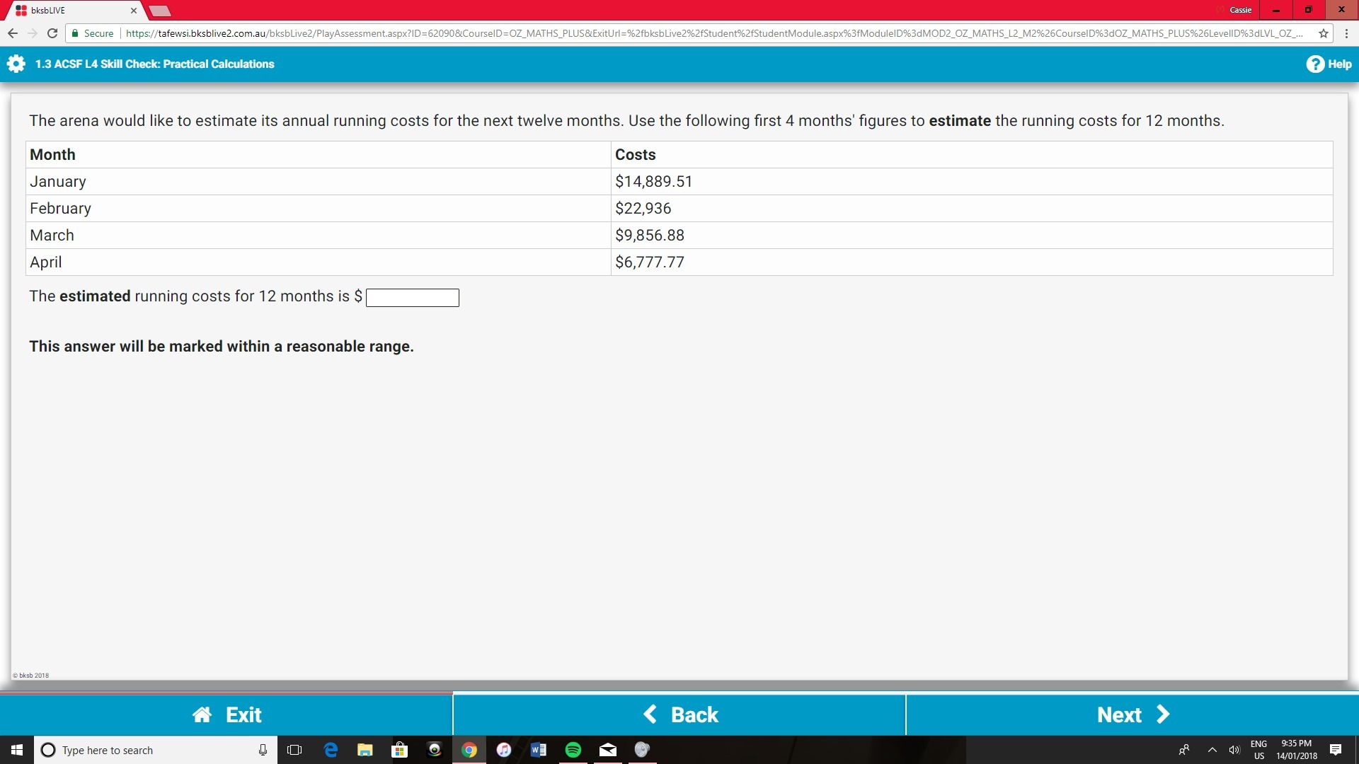1359x764 pixels.
Task: Exit the assessment via Exit button
Action: click(x=226, y=714)
